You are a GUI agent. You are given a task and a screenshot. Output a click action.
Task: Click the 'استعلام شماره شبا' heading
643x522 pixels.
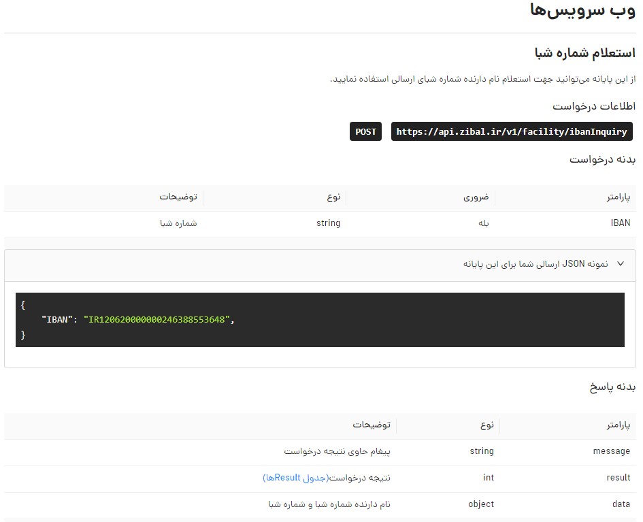click(586, 54)
